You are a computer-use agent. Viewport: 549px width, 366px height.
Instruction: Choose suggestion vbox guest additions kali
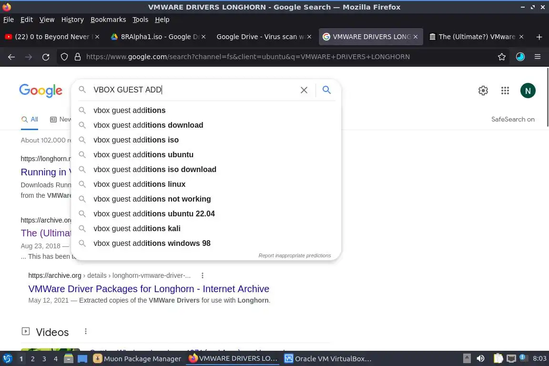206,228
